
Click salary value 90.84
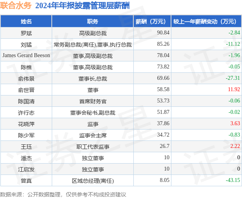(163, 32)
